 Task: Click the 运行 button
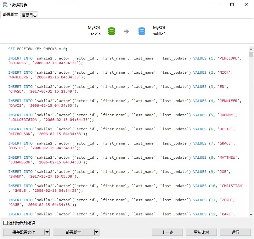235,232
